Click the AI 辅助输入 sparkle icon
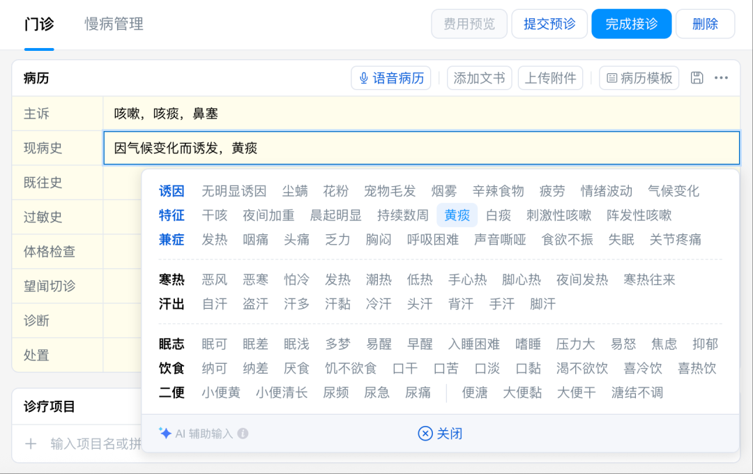 point(165,433)
